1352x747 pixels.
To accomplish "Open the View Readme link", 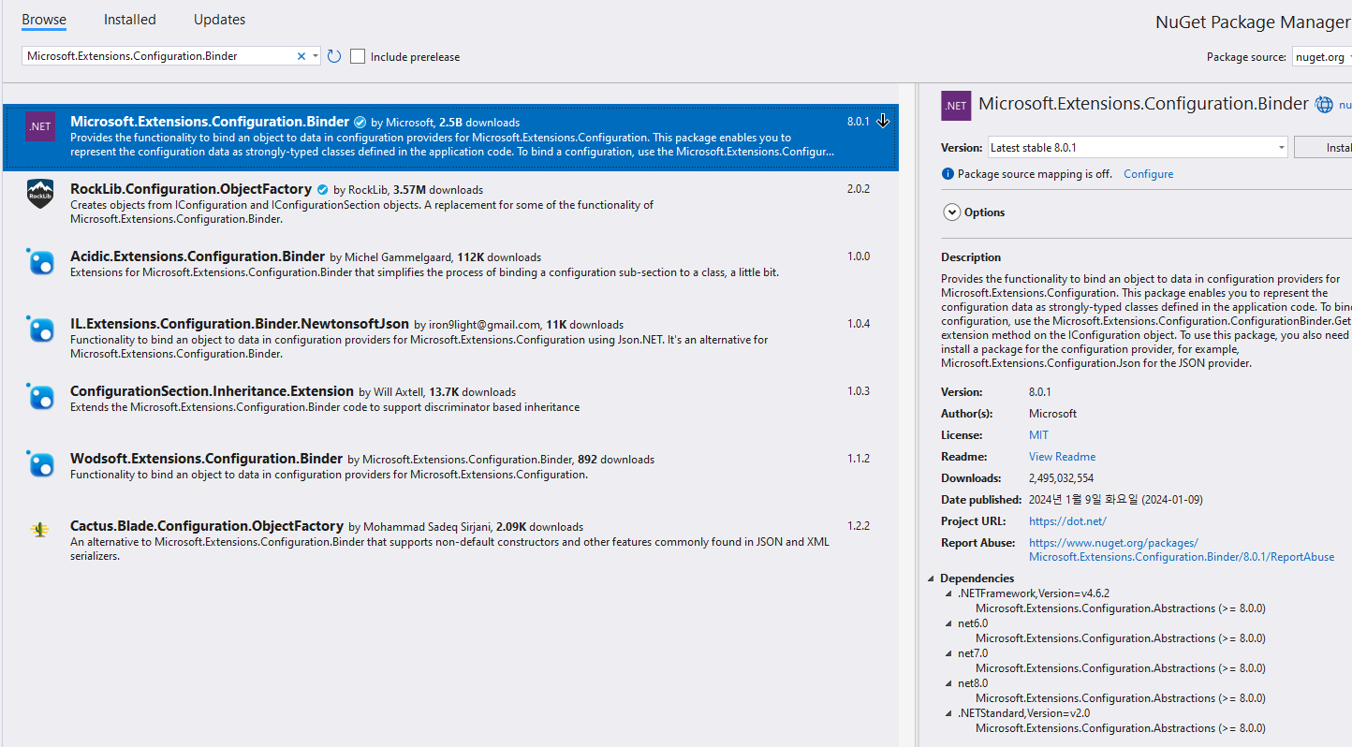I will [x=1062, y=457].
